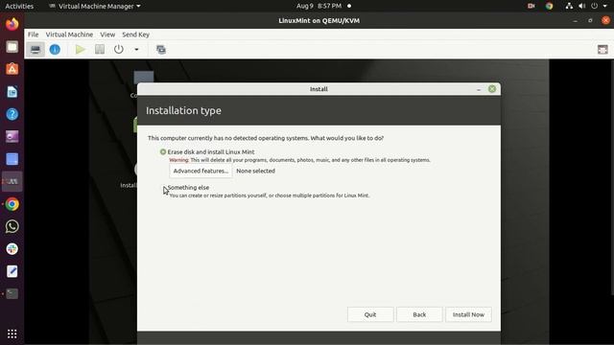
Task: Click the screen recording indicator in the top bar
Action: point(531,6)
